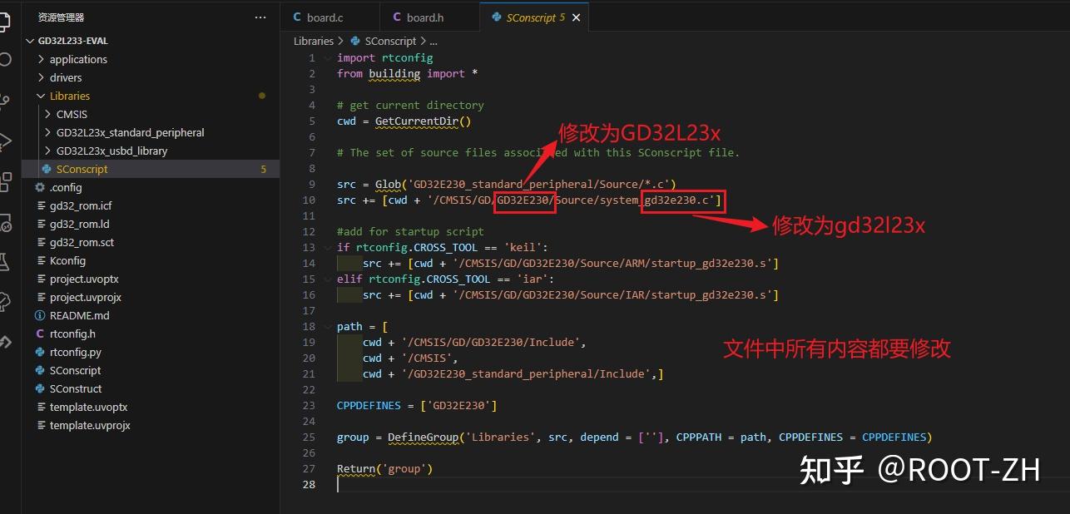Collapse the GD32L23x-EVAL workspace root
The height and width of the screenshot is (514, 1070).
pyautogui.click(x=29, y=40)
